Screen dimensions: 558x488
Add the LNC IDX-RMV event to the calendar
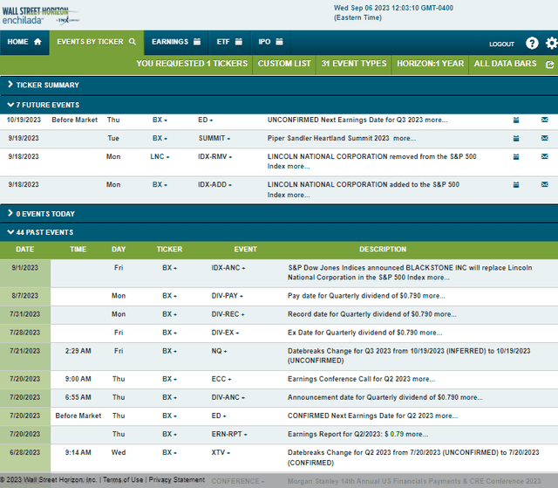click(x=516, y=157)
